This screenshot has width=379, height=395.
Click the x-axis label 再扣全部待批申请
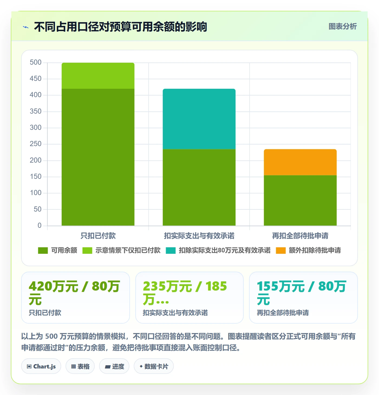click(300, 236)
